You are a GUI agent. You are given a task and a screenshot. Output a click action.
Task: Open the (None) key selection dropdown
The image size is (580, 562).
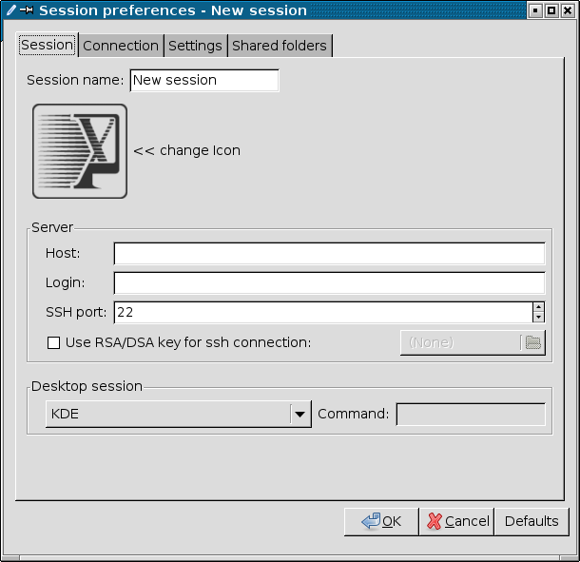(x=460, y=342)
